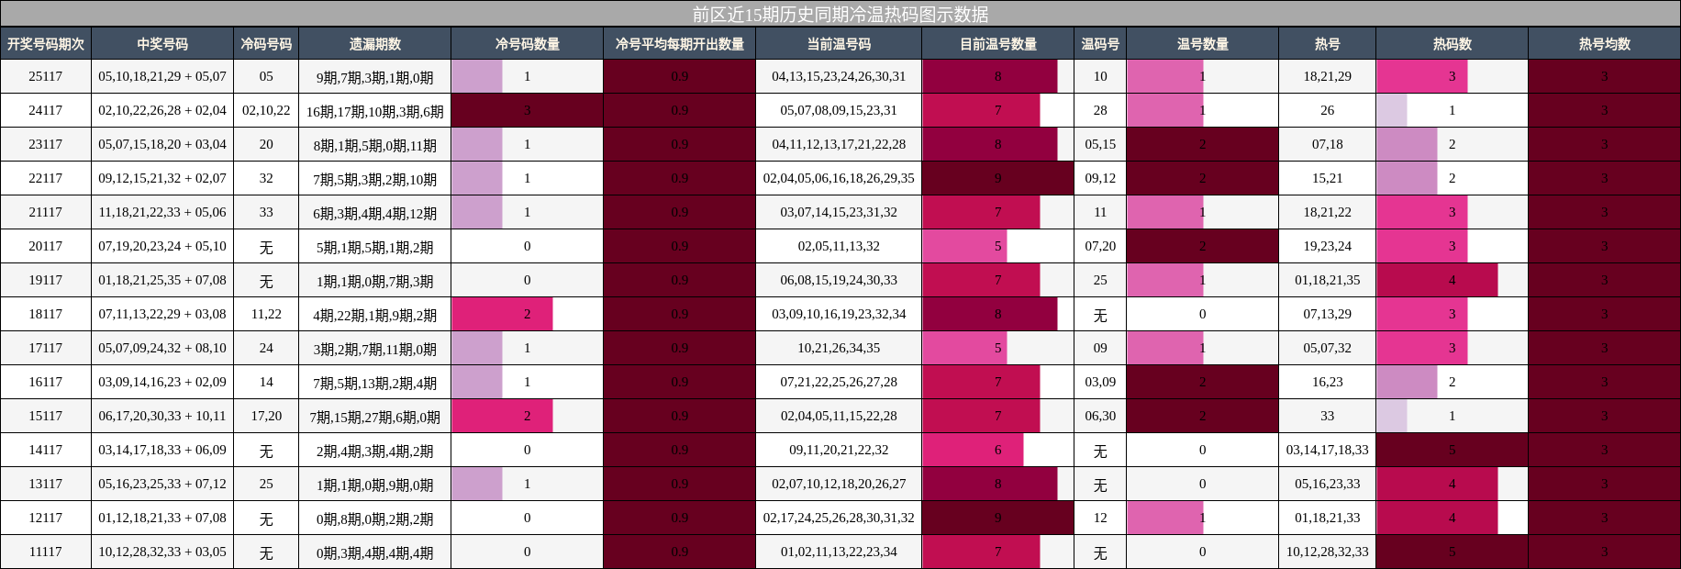Click warm code cell 06,30
Image resolution: width=1681 pixels, height=569 pixels.
tap(1100, 416)
